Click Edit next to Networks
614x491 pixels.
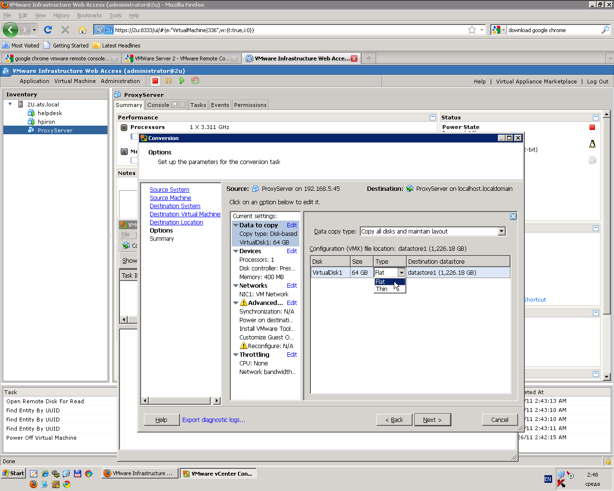click(x=292, y=286)
